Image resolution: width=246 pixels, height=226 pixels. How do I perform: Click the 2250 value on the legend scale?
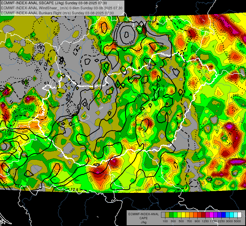point(222,221)
